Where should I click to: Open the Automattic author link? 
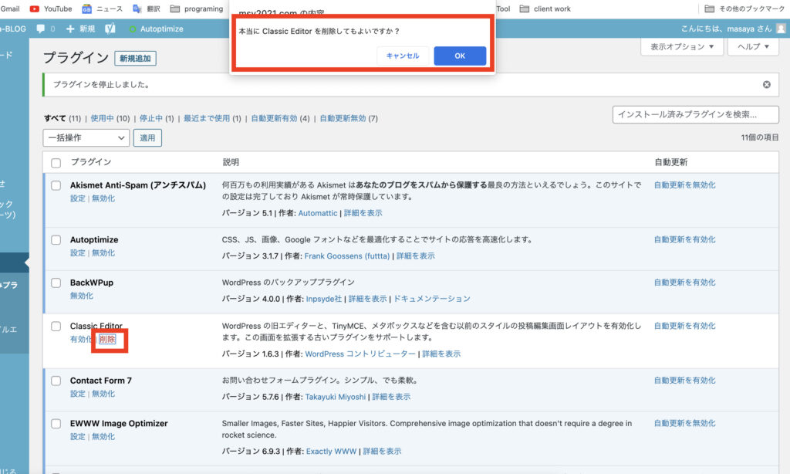coord(317,213)
